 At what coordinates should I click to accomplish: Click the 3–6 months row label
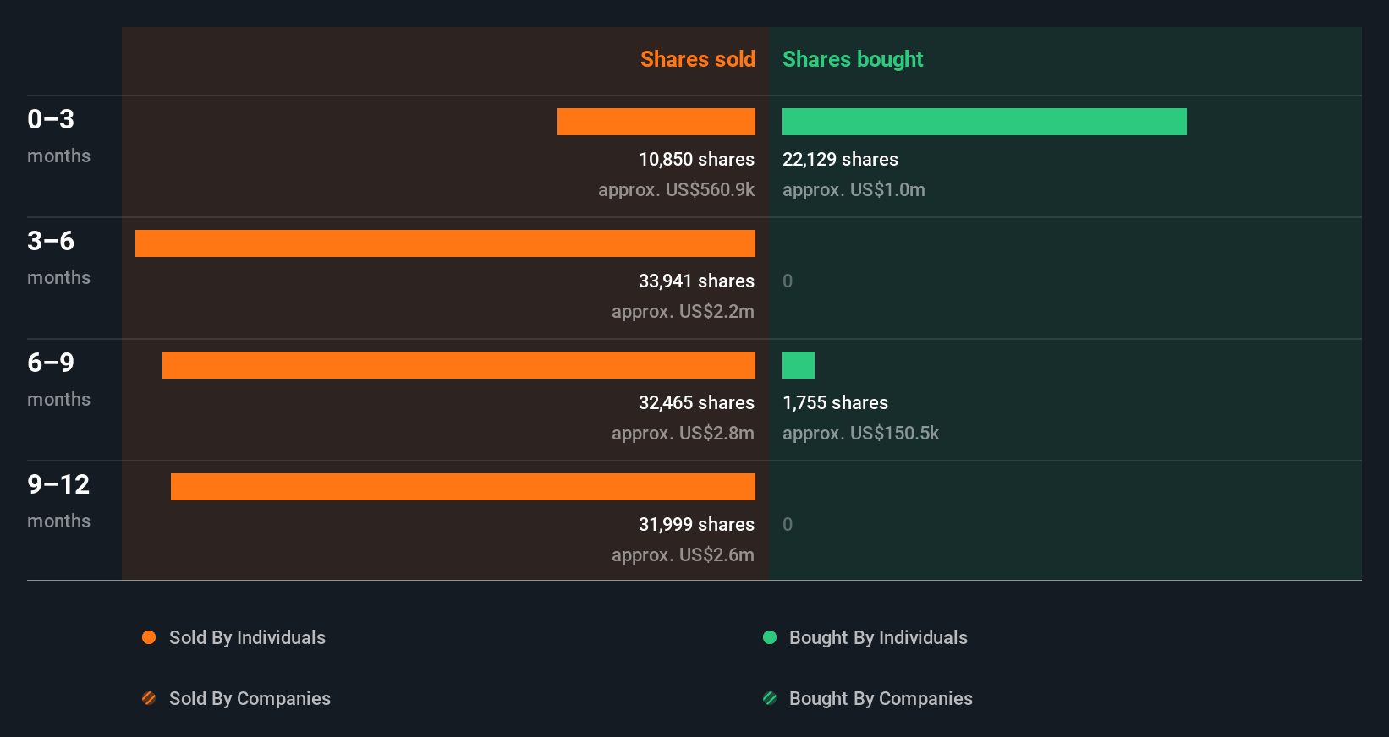[x=58, y=258]
